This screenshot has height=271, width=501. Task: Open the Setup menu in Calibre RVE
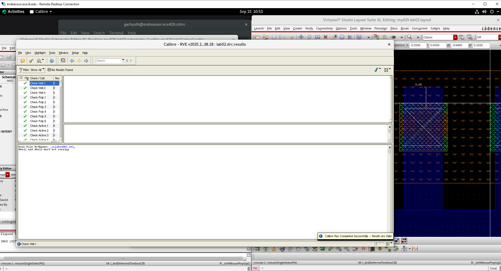point(75,53)
